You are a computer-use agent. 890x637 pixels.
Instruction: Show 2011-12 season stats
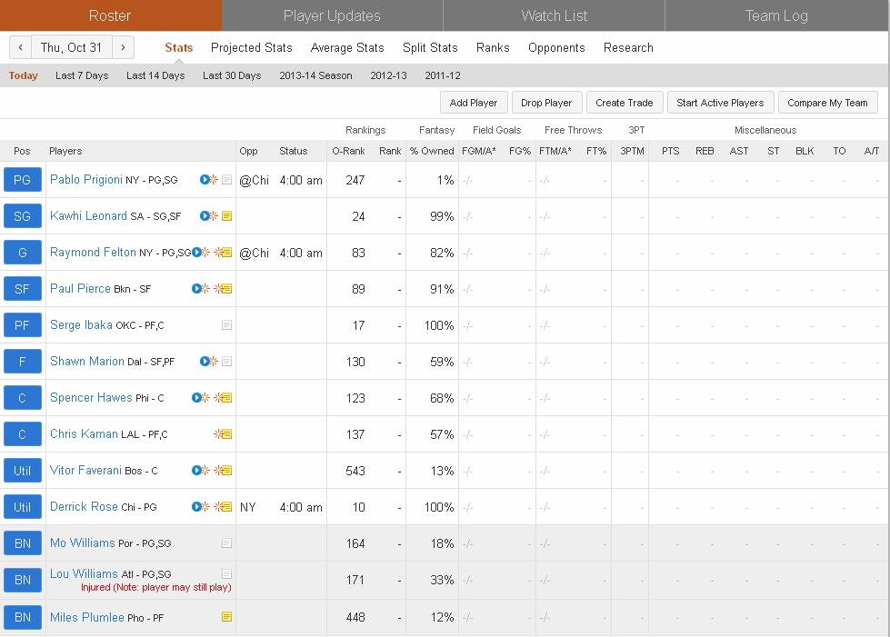(x=443, y=75)
